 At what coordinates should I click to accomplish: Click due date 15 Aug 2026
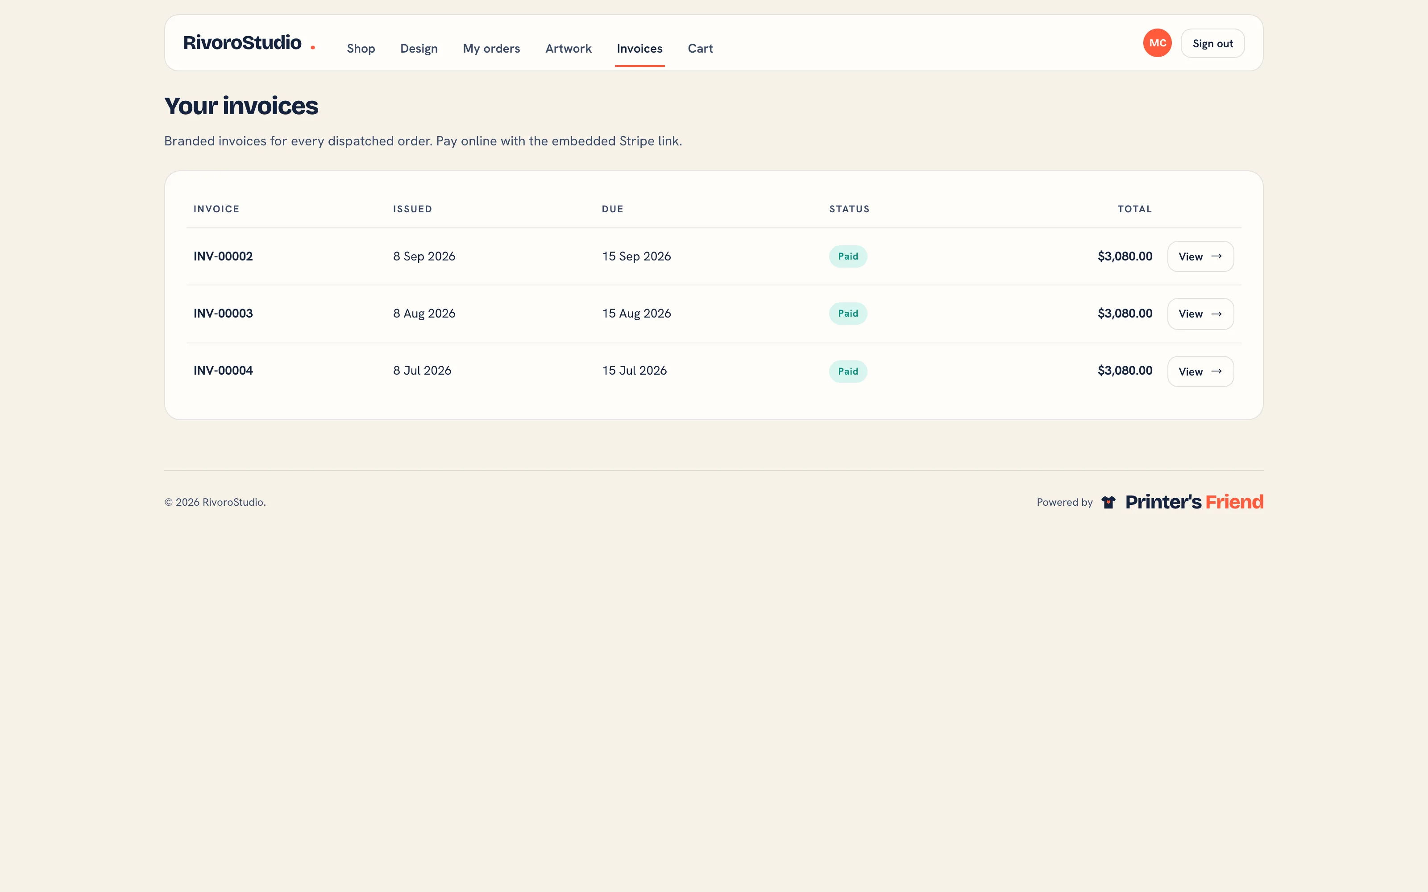click(636, 313)
